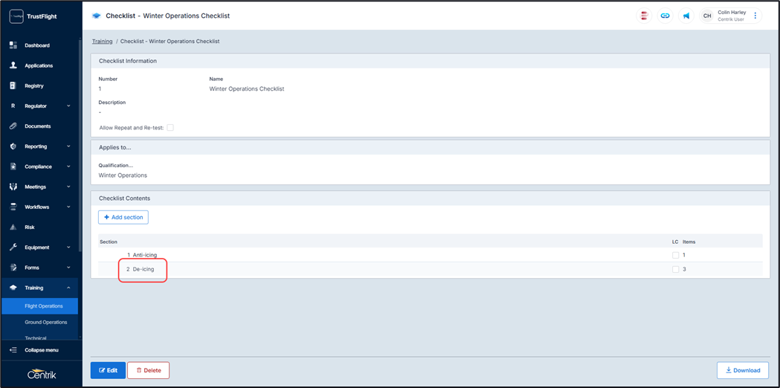Expand the Reporting menu chevron
Screen dimensions: 780x388
68,146
